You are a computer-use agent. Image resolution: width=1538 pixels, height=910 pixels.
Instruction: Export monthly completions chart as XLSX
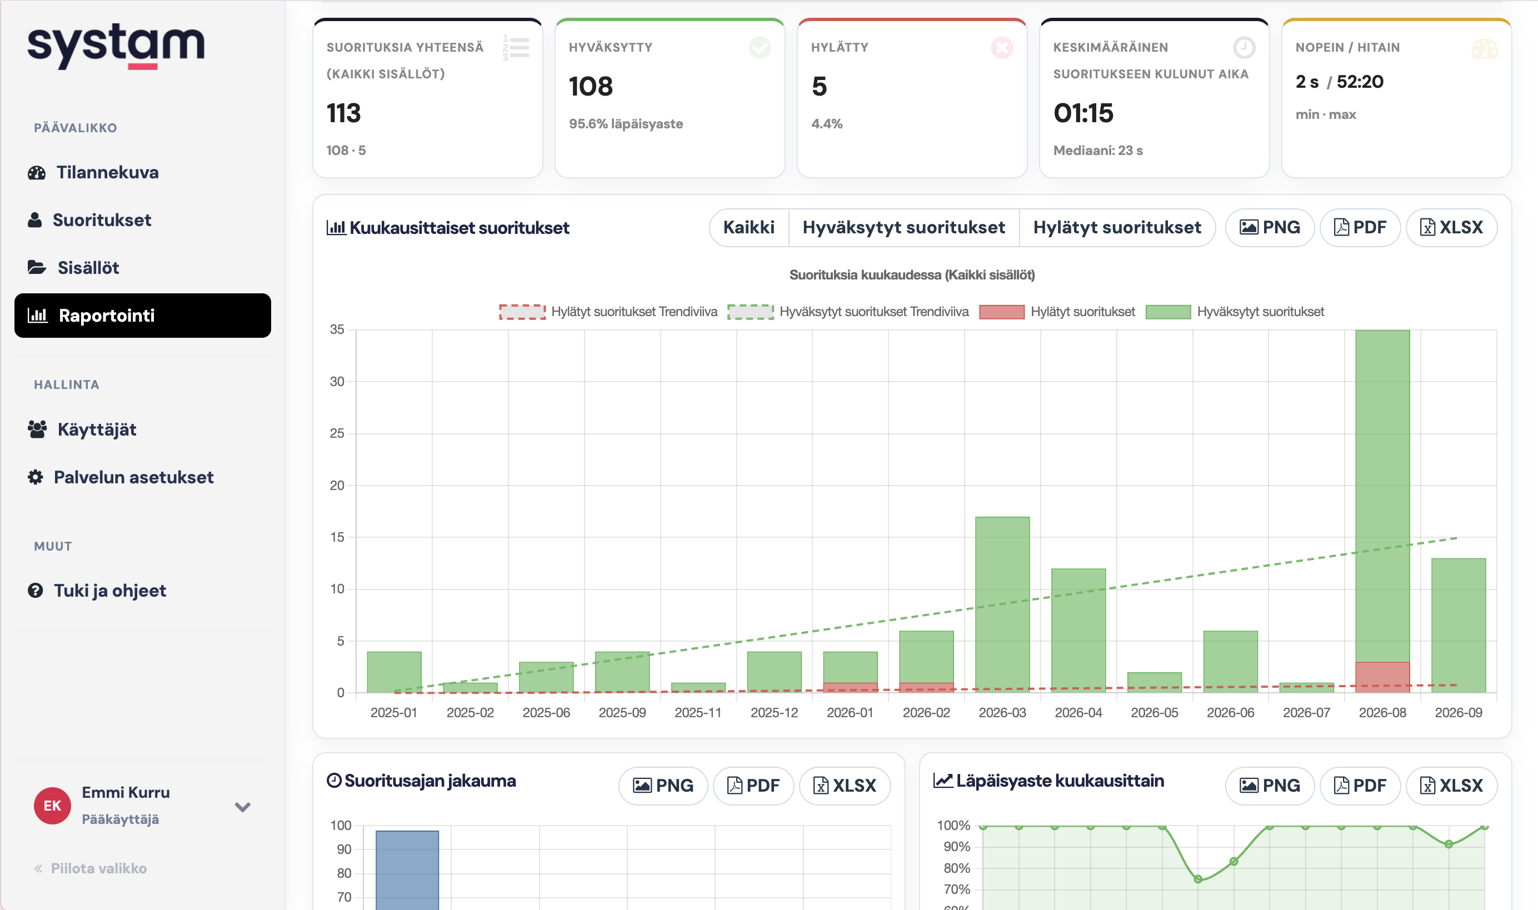pos(1451,228)
